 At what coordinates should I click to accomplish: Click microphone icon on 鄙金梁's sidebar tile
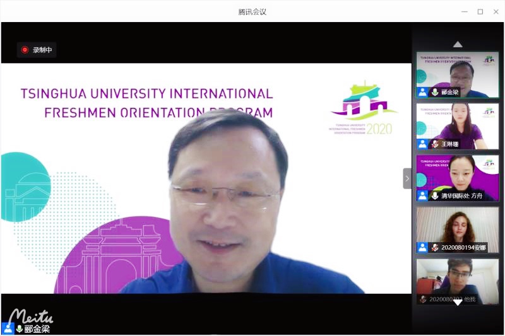click(x=434, y=93)
